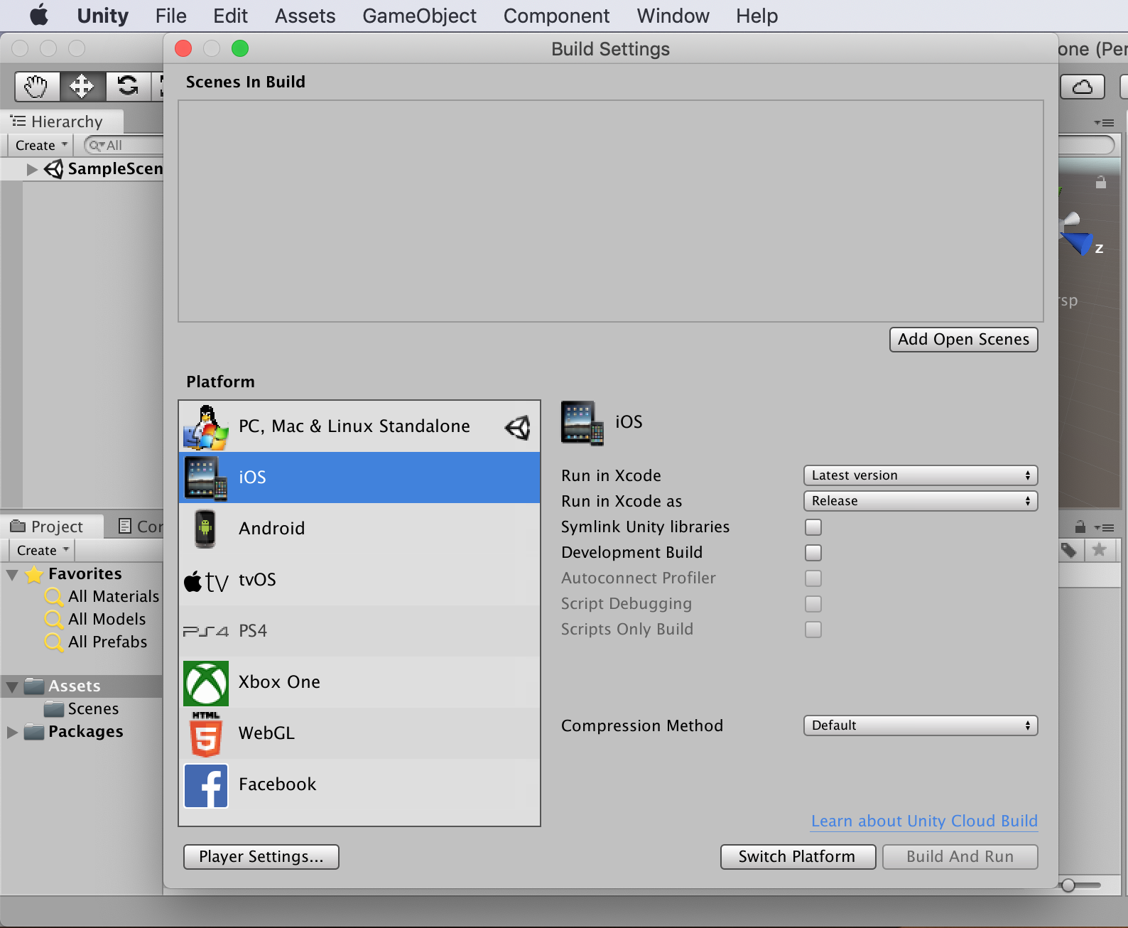Select Facebook platform icon
This screenshot has width=1128, height=928.
tap(206, 785)
